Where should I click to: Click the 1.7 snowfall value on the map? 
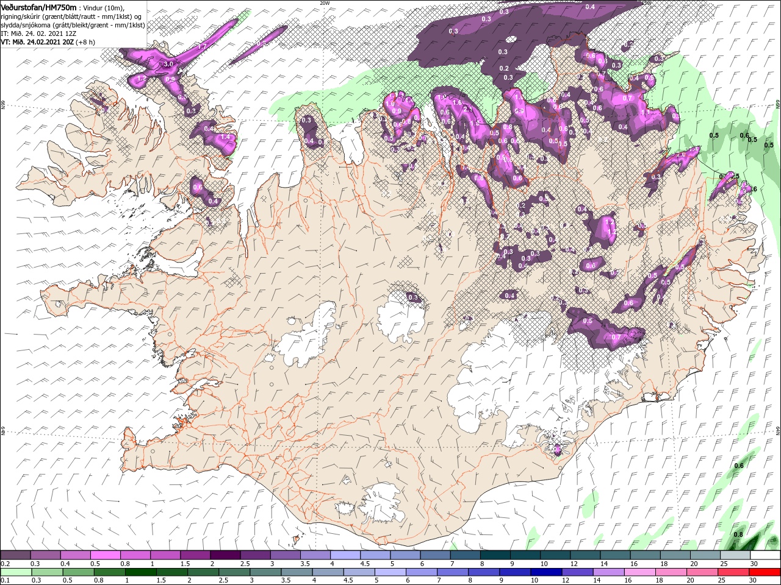pos(202,46)
